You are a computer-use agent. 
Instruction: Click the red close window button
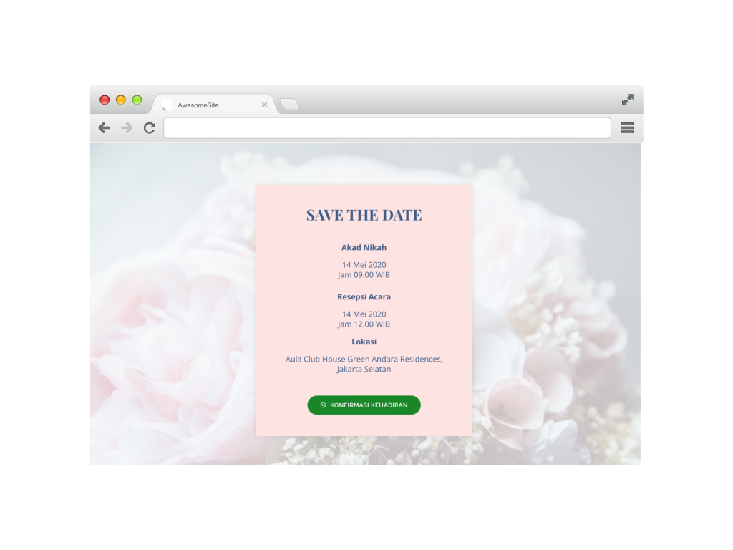click(x=105, y=100)
